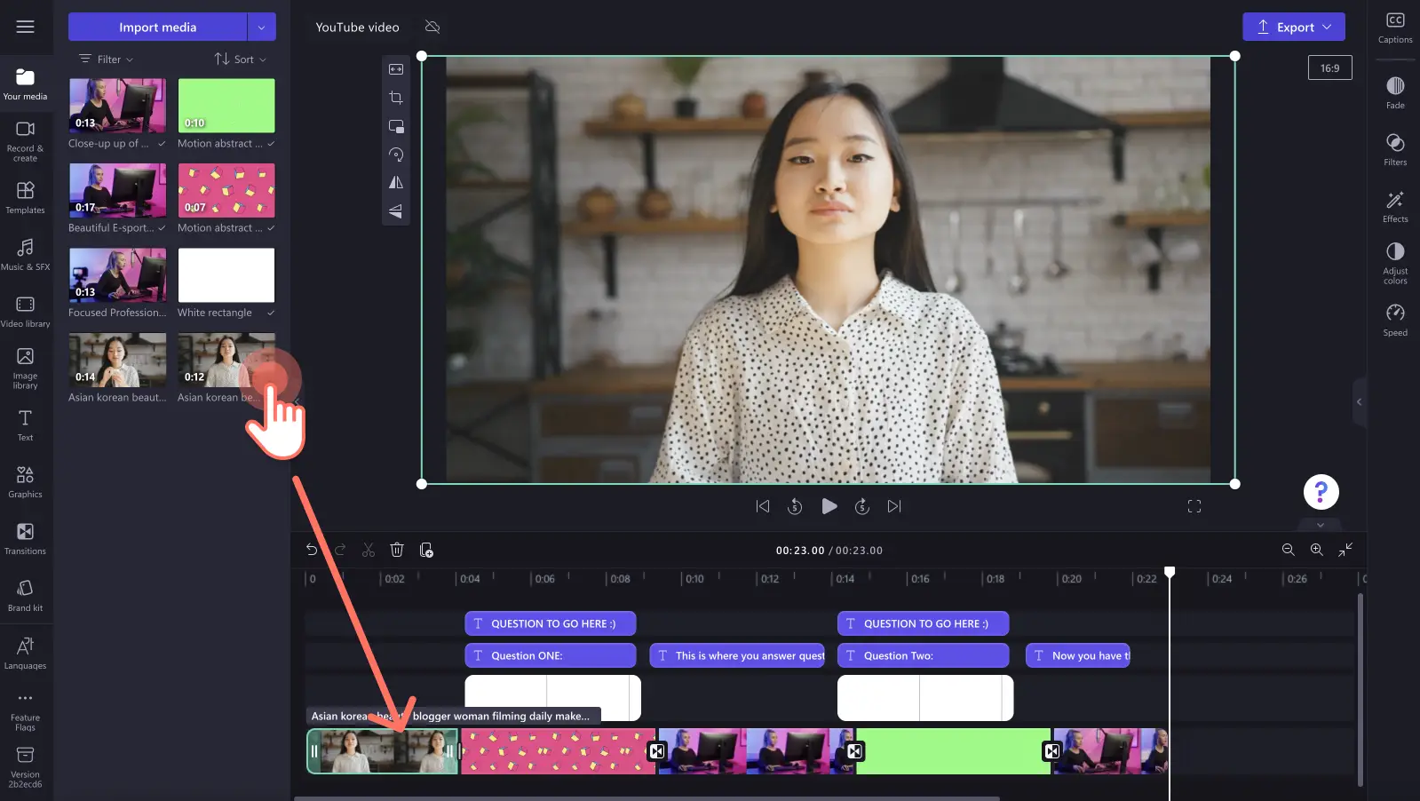Open the Record & create tab

(x=25, y=140)
